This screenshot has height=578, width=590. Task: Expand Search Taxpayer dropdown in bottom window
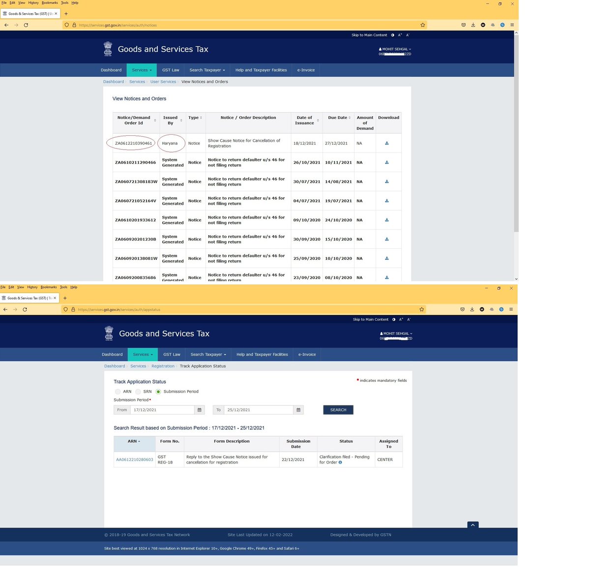[x=208, y=354]
